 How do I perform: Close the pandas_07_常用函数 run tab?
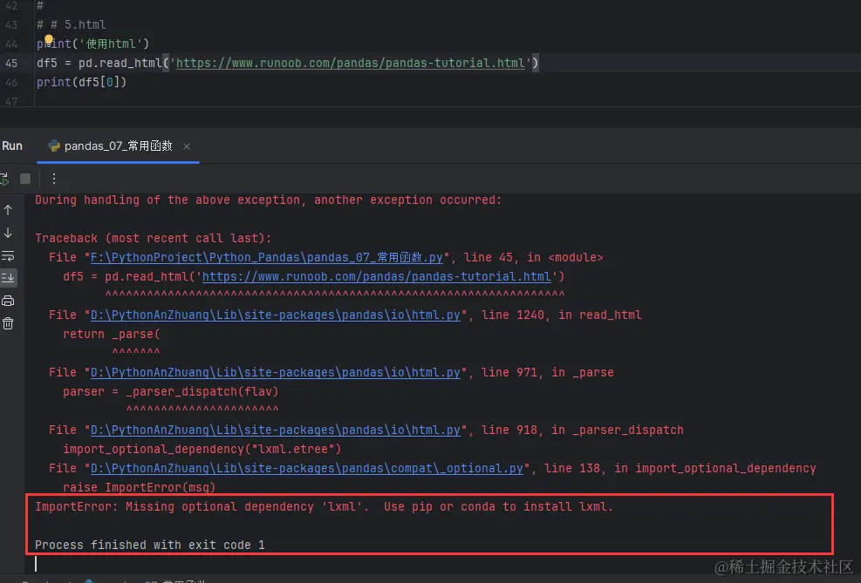click(x=187, y=146)
